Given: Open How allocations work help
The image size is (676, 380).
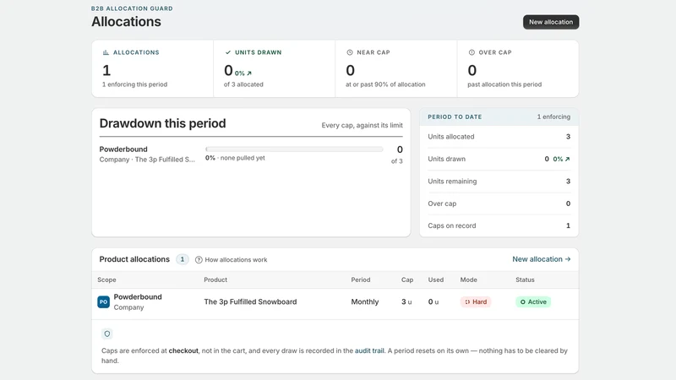Looking at the screenshot, I should 236,260.
